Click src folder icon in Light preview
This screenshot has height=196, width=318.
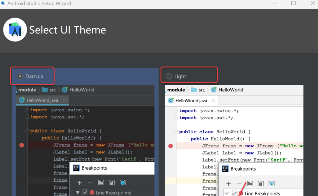pyautogui.click(x=194, y=90)
